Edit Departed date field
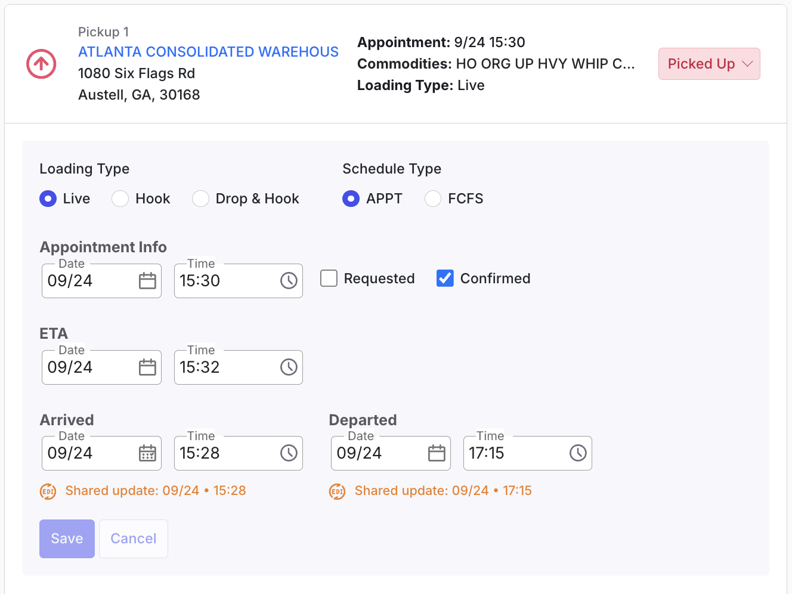Screen dimensions: 792x594 pos(391,453)
